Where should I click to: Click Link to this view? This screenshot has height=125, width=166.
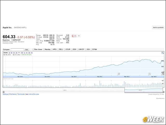(x=34, y=94)
